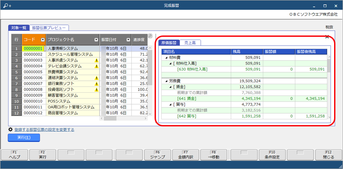Click row number 12 header

pos(16,113)
